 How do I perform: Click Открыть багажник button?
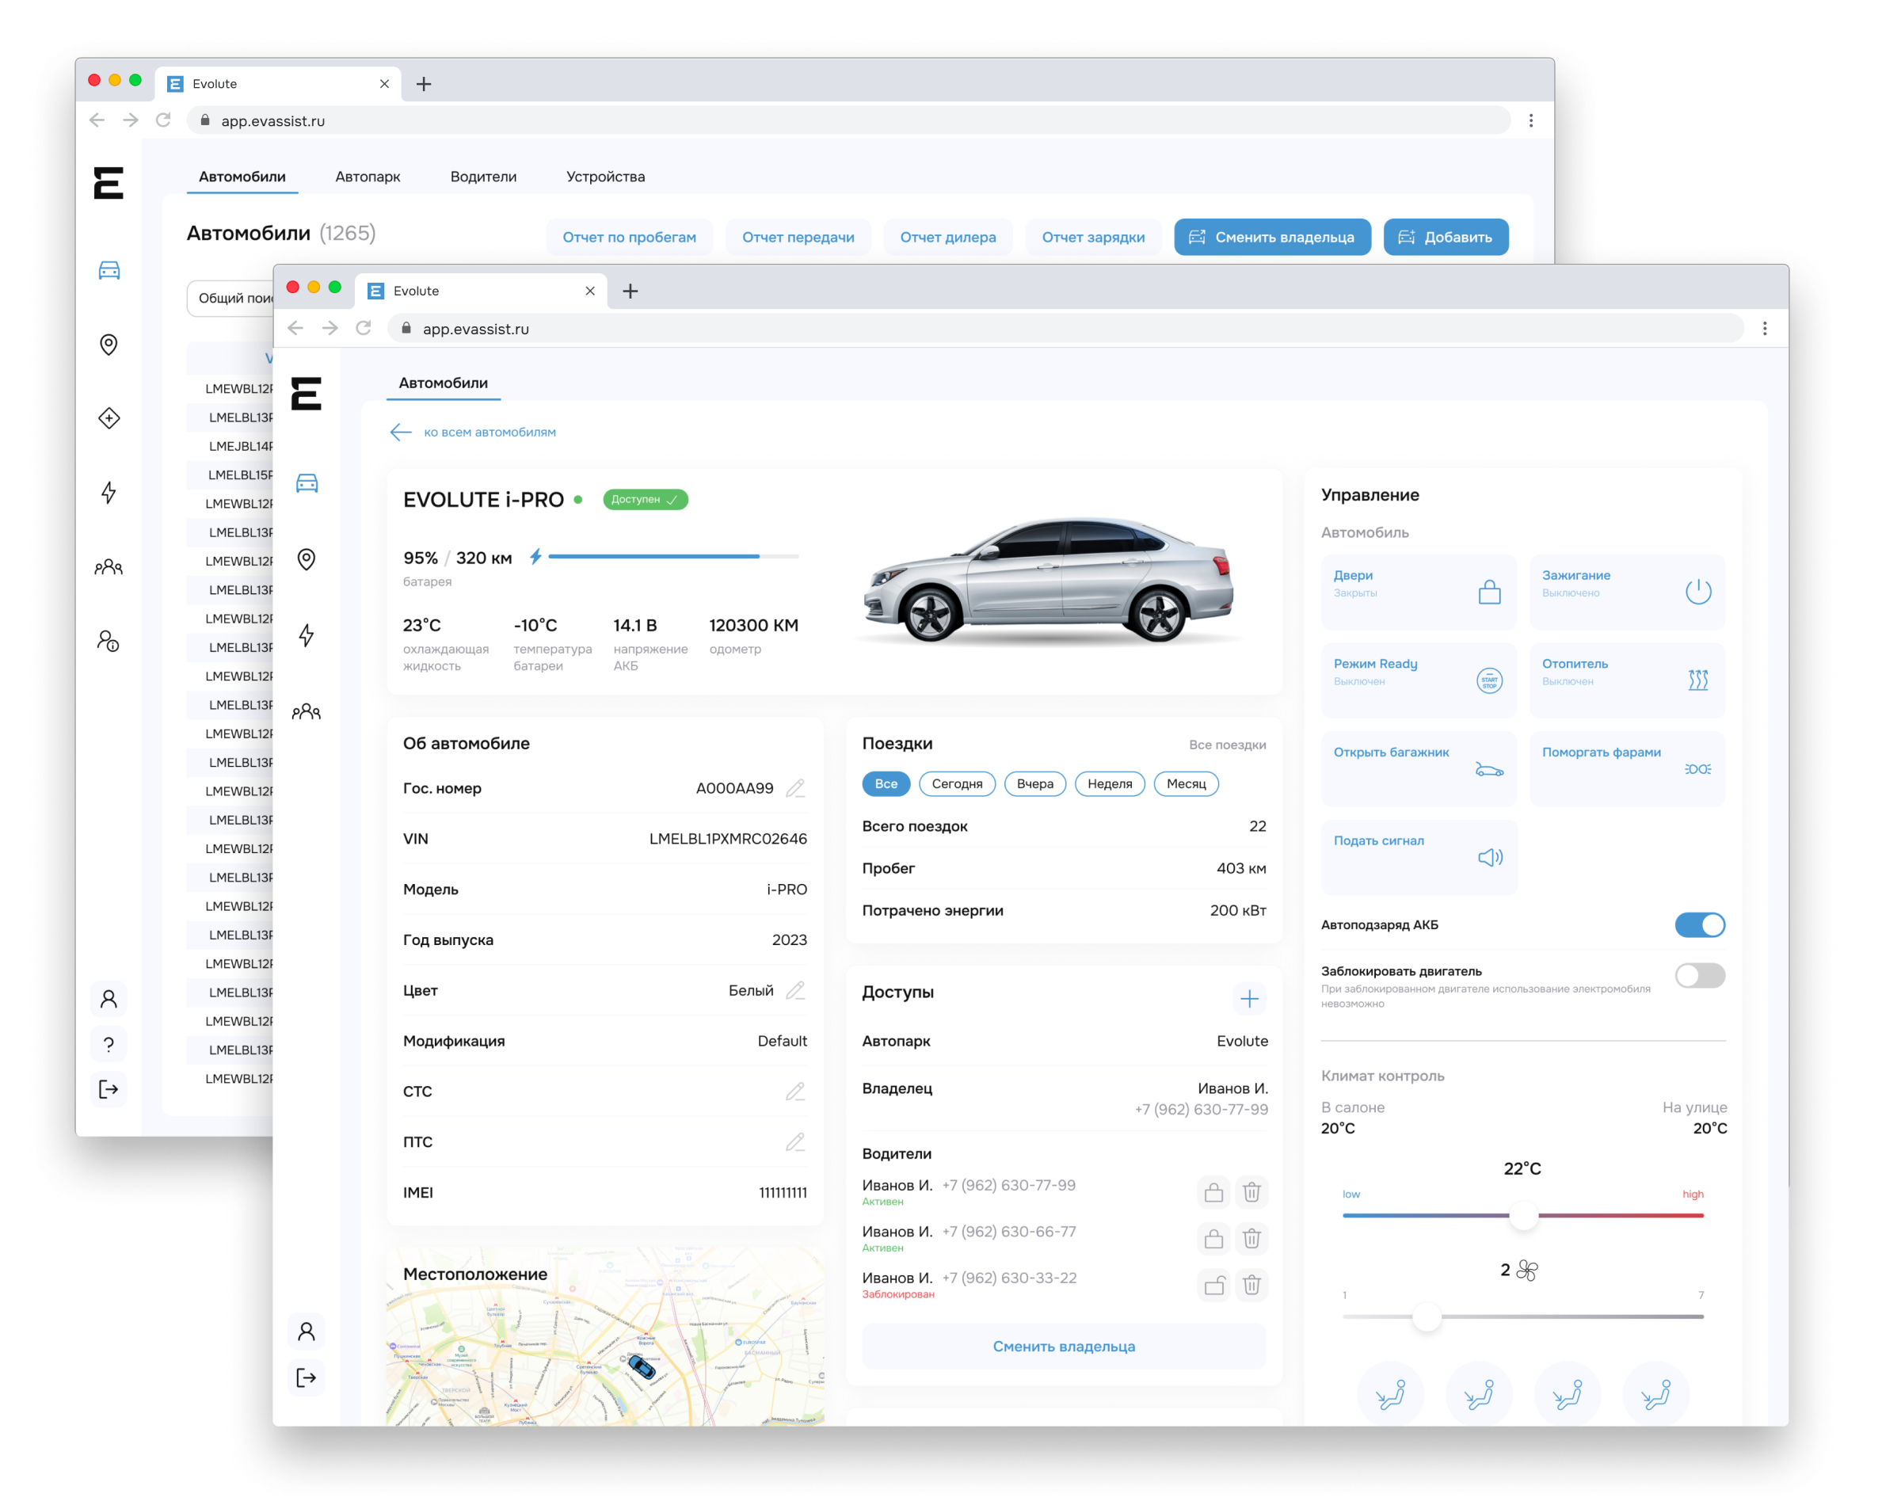coord(1419,769)
